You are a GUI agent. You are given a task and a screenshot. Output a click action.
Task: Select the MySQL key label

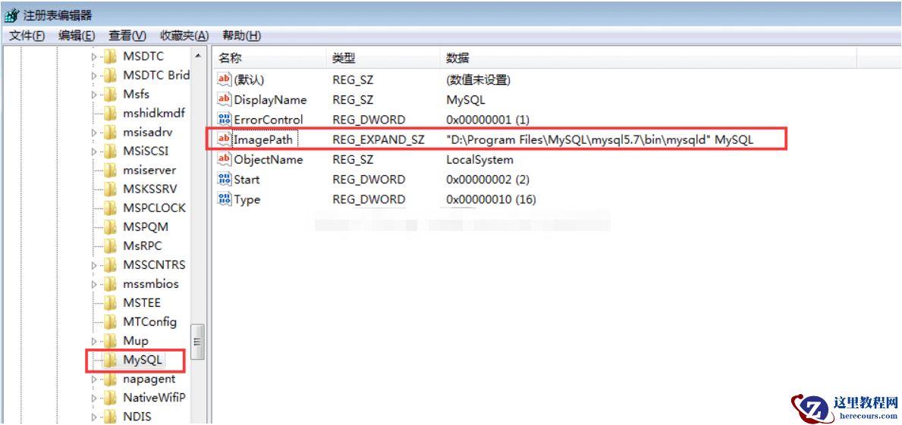coord(143,360)
